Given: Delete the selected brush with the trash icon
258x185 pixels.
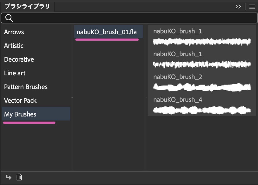Looking at the screenshot, I should (19, 177).
